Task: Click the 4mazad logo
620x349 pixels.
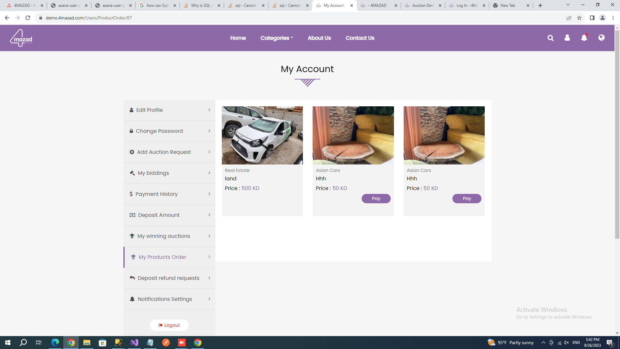Action: (21, 38)
